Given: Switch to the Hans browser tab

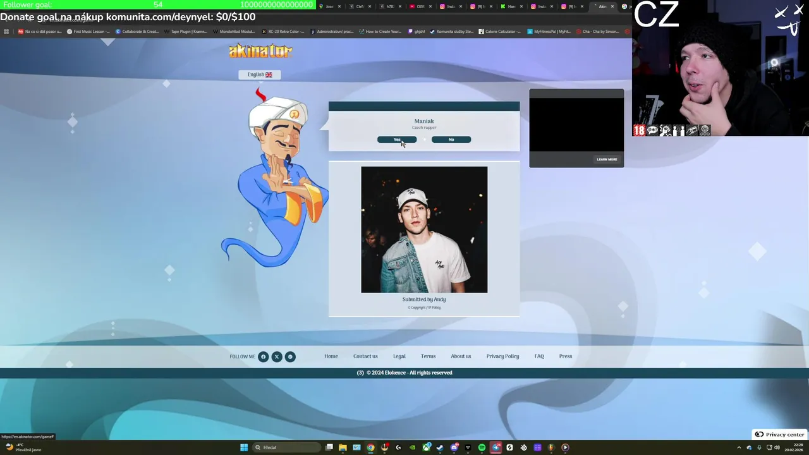Looking at the screenshot, I should tap(512, 6).
